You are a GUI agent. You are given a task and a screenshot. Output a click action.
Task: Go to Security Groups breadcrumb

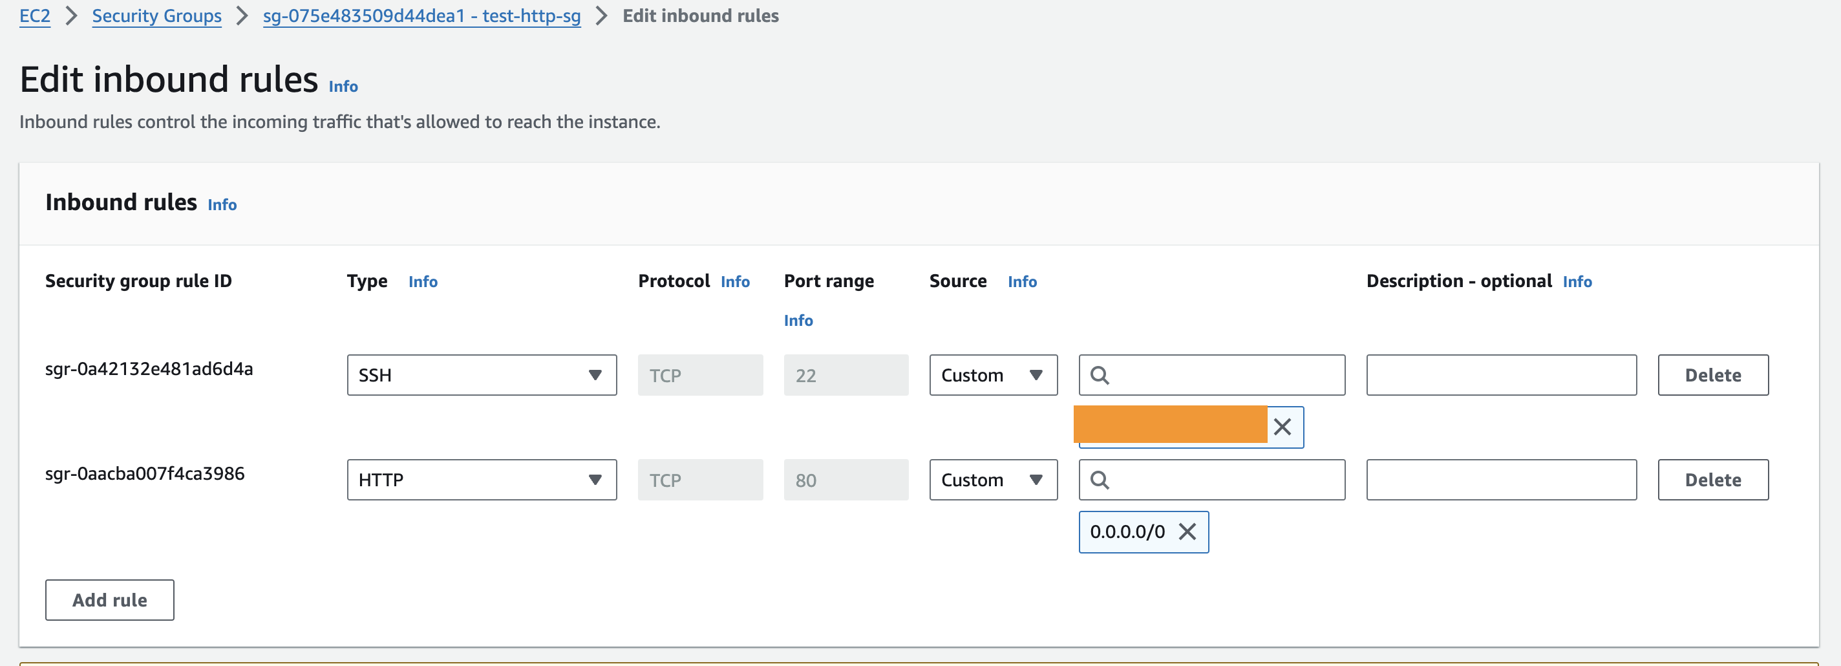[156, 16]
